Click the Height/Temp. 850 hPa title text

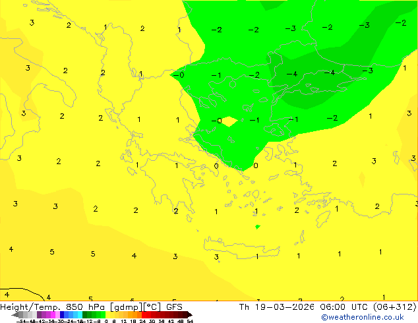[53, 307]
